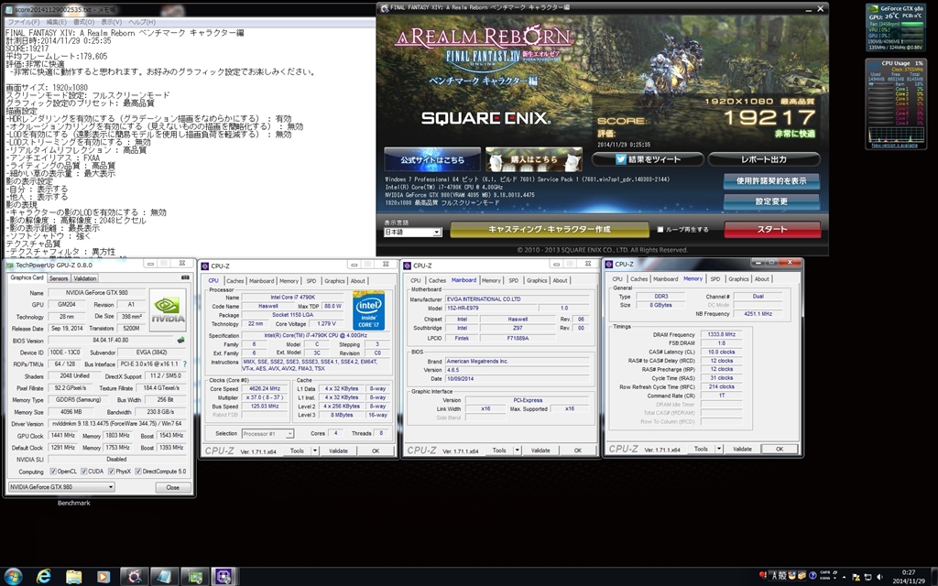Open Tools dropdown arrow in CPU-Z CPU-tab window
The width and height of the screenshot is (938, 586).
[315, 450]
